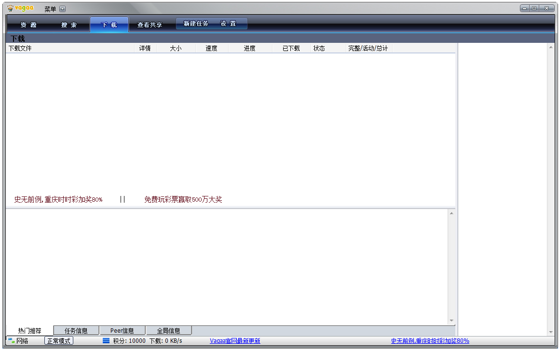Viewport: 559px width, 350px height.
Task: Switch to the Peer信息 tab
Action: coord(122,330)
